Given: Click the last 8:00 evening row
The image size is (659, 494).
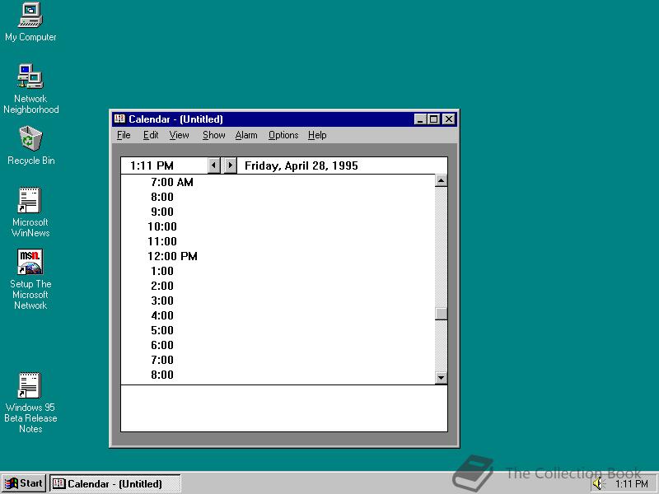Looking at the screenshot, I should (x=278, y=375).
